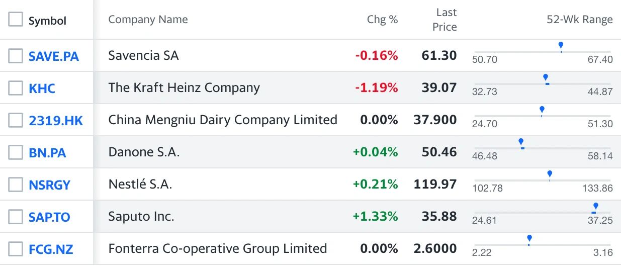
Task: Follow the 2319.HK symbol link
Action: point(56,121)
